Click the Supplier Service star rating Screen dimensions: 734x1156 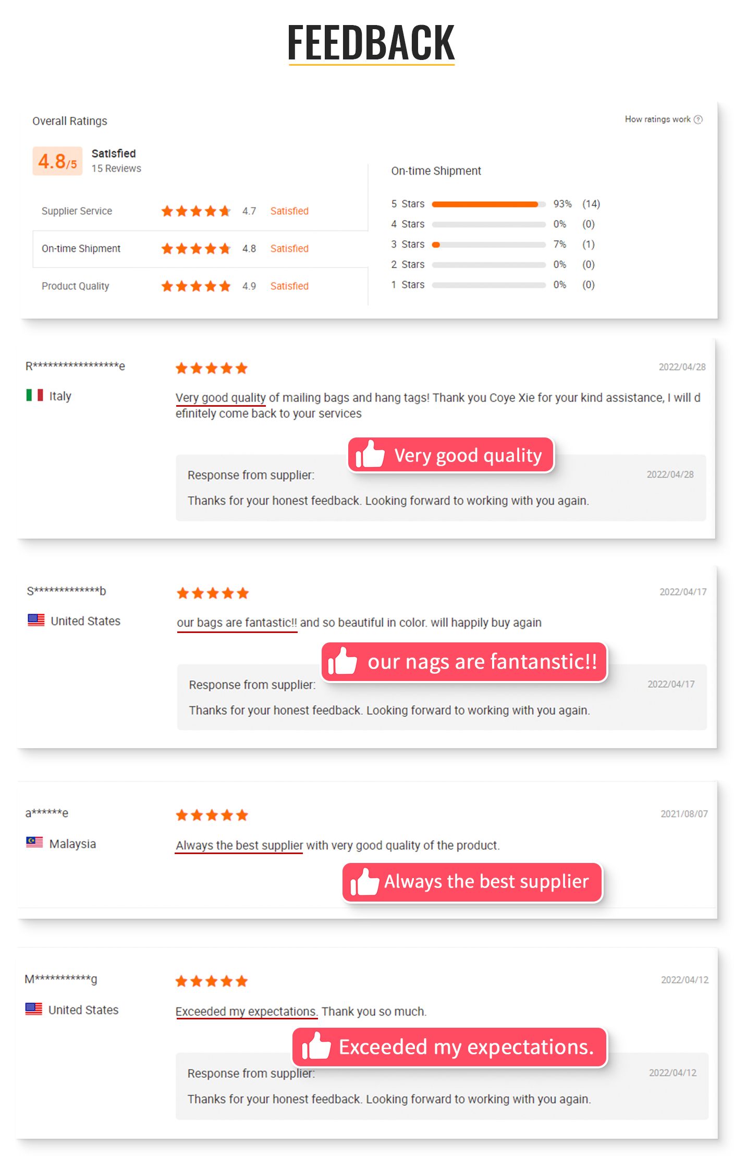(x=195, y=211)
